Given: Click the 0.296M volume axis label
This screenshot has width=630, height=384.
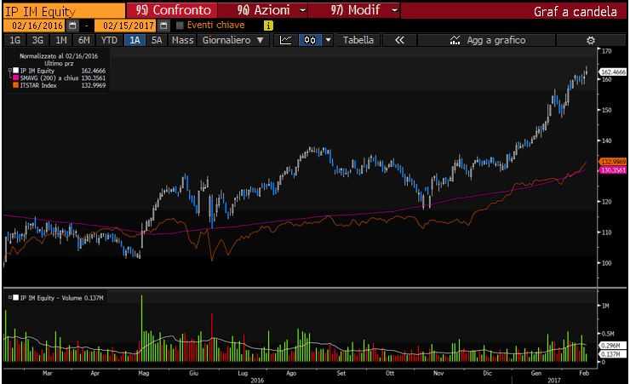Looking at the screenshot, I should point(612,346).
